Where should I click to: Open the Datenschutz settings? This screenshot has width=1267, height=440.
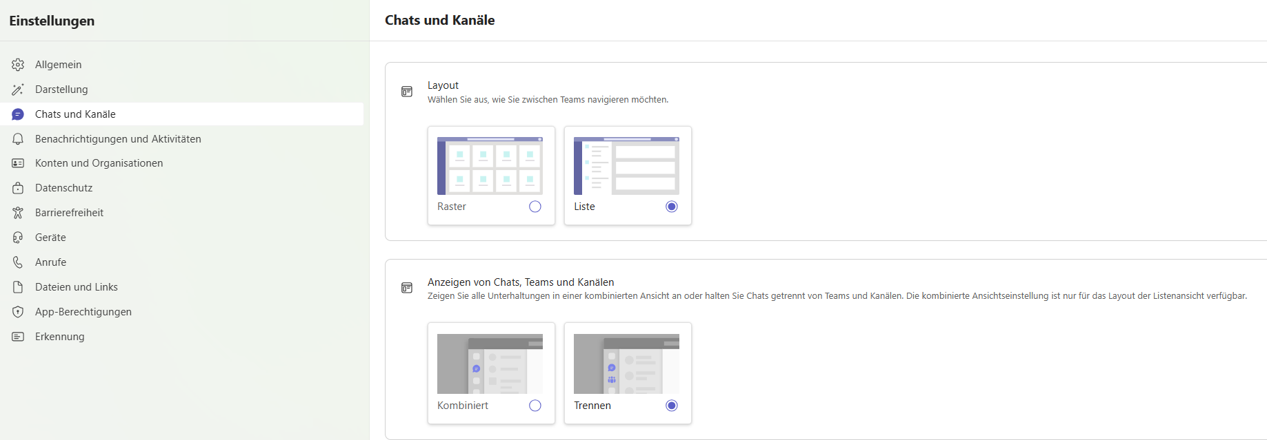182,188
